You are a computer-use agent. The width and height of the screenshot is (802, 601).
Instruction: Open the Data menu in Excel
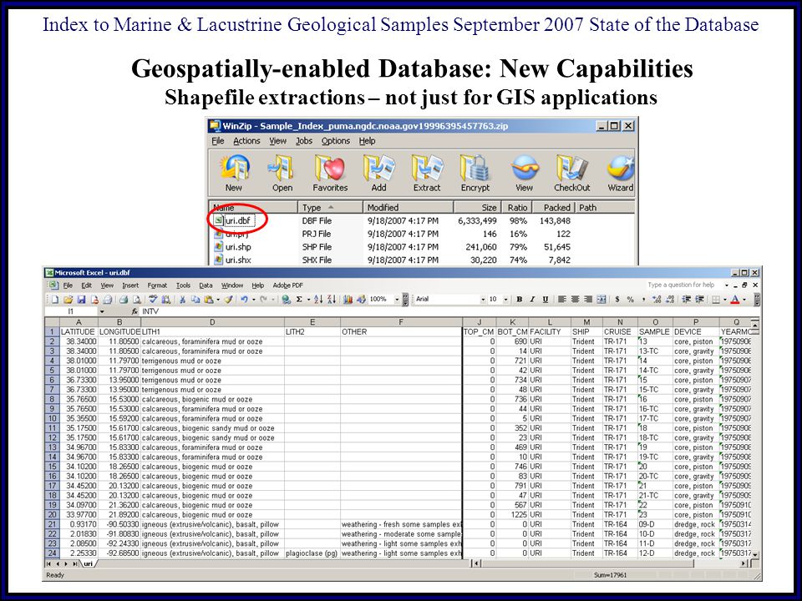pos(206,285)
